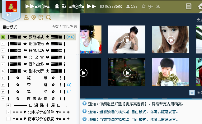Viewport: 202px width, 124px height.
Task: Click the favorite star icon in header
Action: click(x=143, y=6)
